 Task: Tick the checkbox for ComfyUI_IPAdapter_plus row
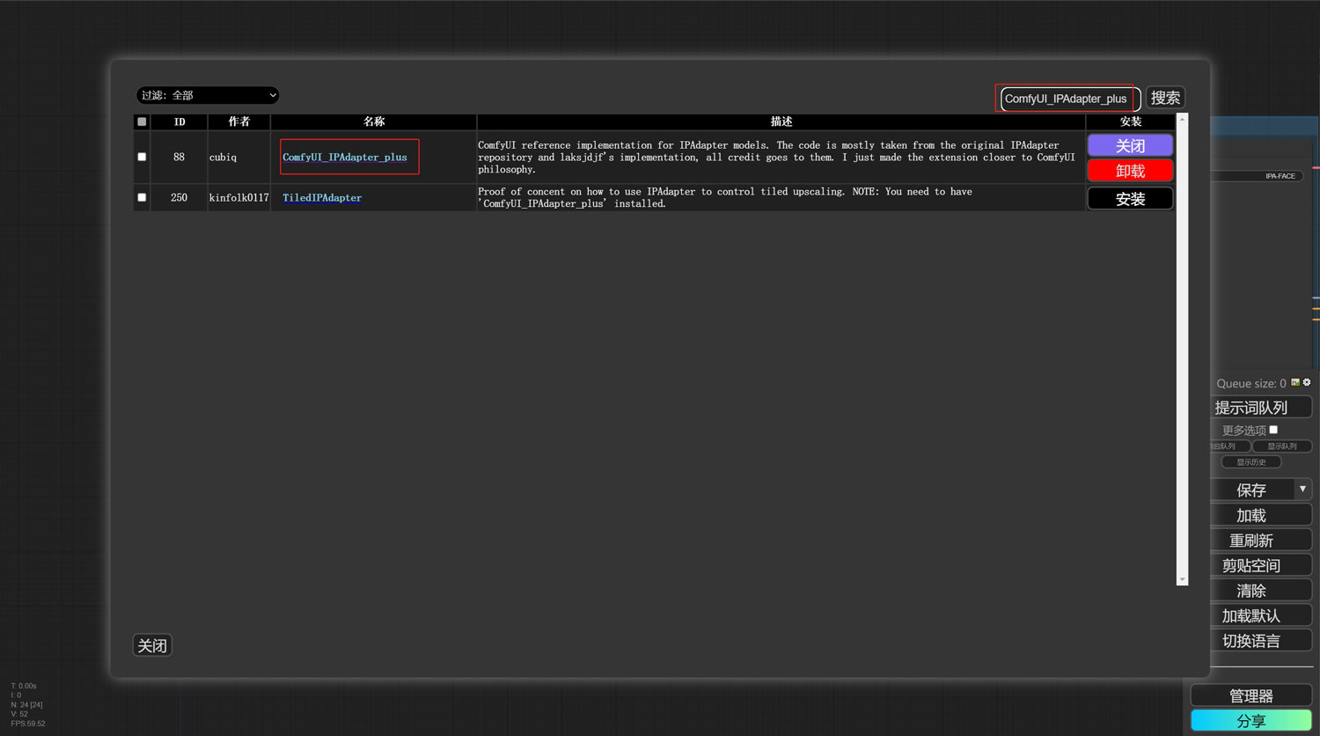point(142,157)
